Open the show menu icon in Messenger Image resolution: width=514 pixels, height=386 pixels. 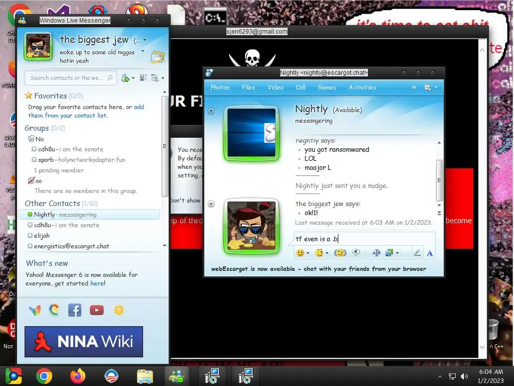click(x=155, y=78)
